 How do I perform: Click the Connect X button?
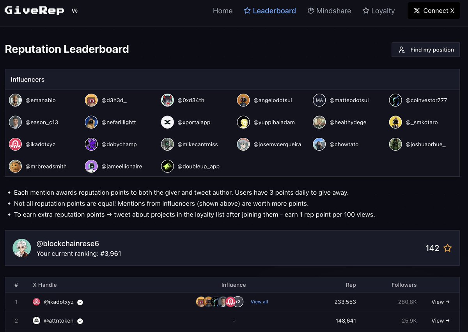click(x=434, y=11)
